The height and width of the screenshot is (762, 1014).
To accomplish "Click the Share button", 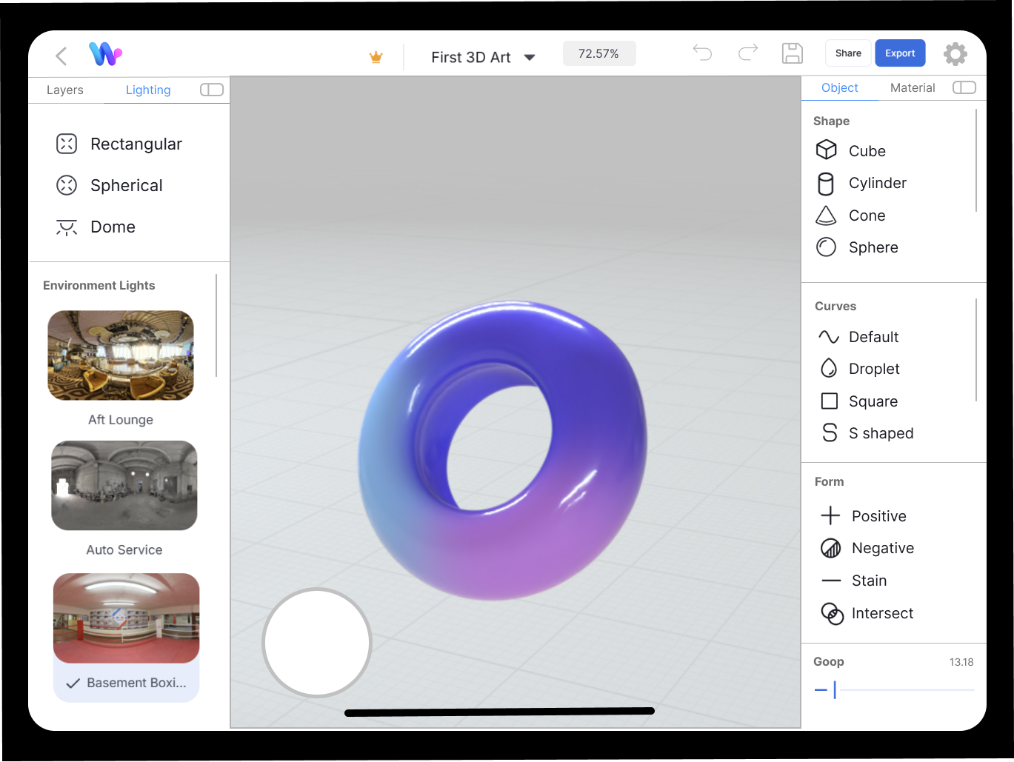I will click(848, 53).
